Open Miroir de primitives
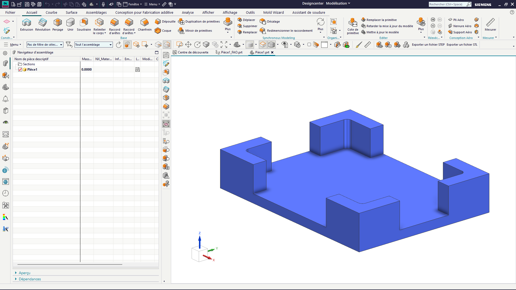 195,31
